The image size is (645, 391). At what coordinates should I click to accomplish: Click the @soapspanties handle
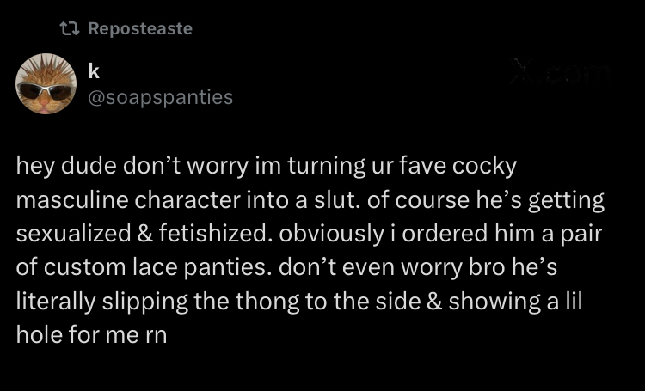160,96
